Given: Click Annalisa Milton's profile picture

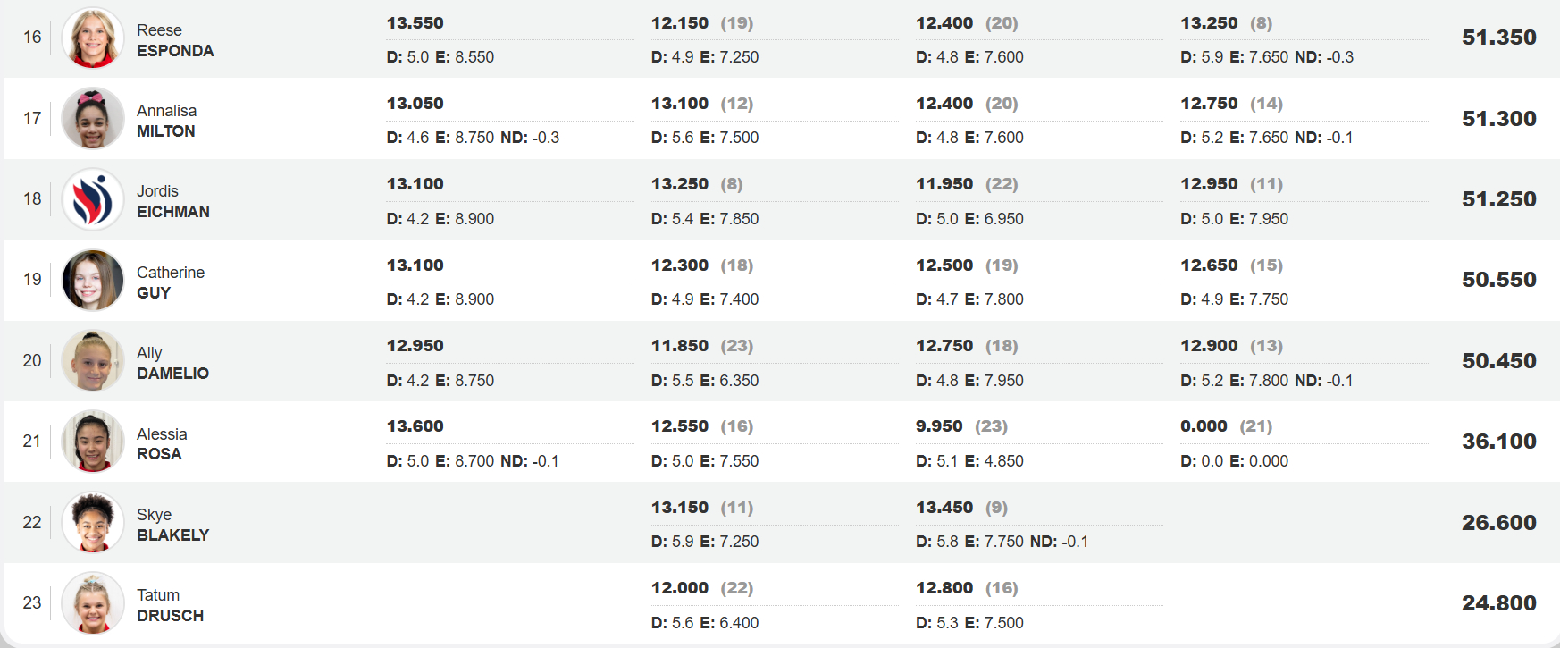Looking at the screenshot, I should (x=93, y=118).
